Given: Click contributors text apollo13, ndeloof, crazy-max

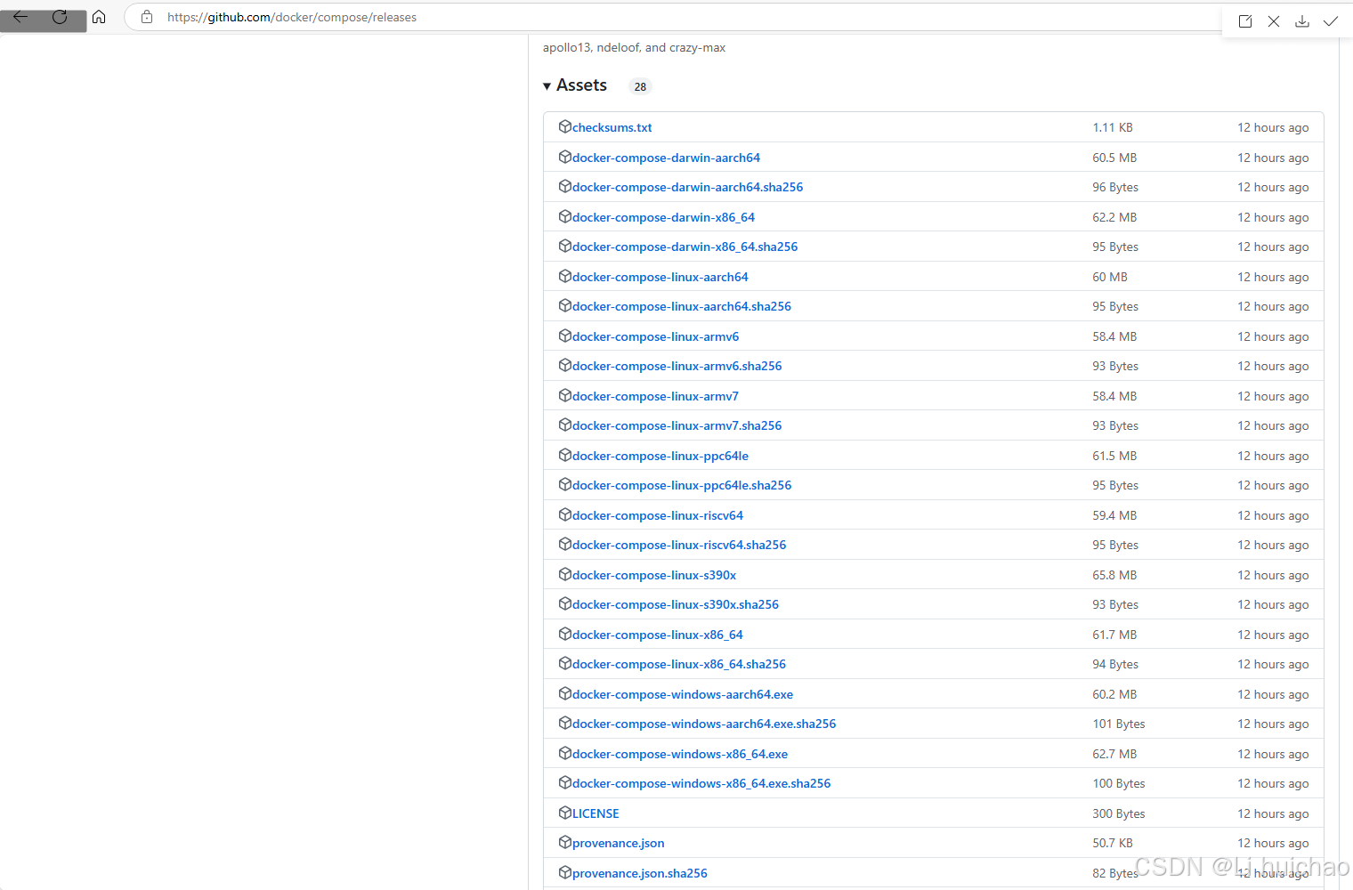Looking at the screenshot, I should click(x=634, y=47).
